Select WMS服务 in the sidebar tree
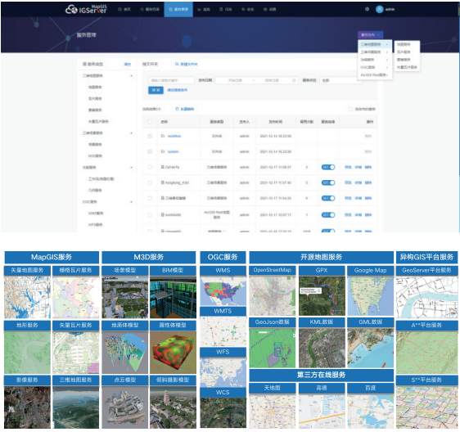This screenshot has width=460, height=432. [96, 214]
